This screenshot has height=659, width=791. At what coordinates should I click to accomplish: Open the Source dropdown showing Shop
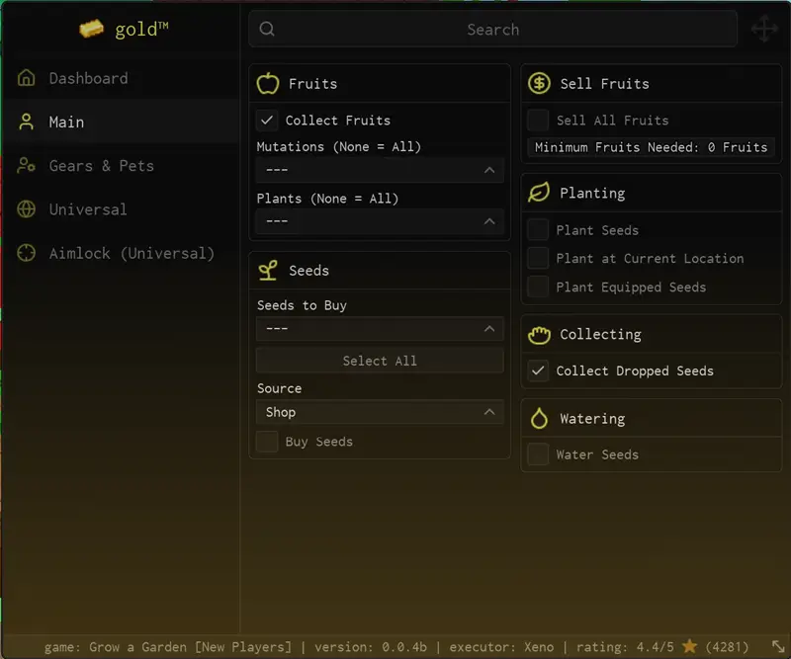[380, 412]
